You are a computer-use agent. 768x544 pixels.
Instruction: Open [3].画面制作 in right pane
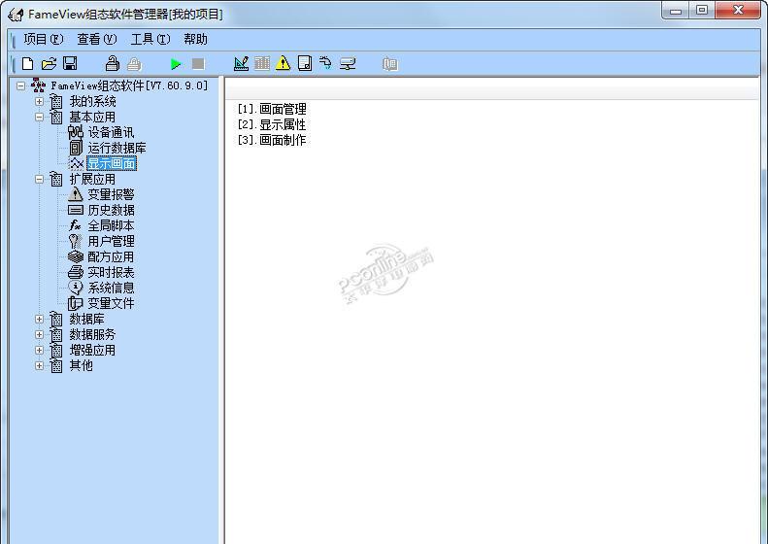click(272, 140)
